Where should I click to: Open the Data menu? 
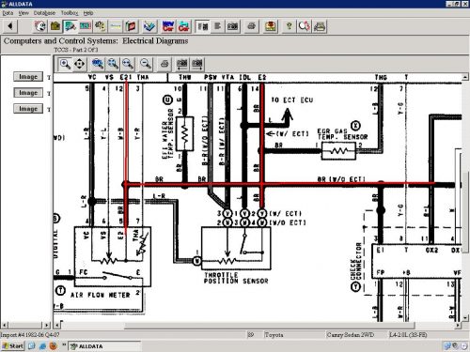(x=8, y=13)
